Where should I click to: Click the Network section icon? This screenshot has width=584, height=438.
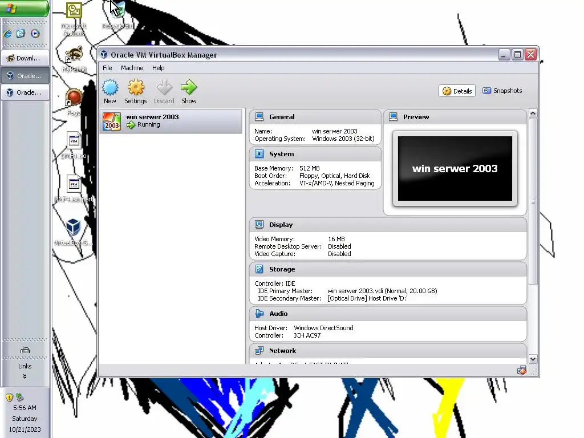point(259,351)
